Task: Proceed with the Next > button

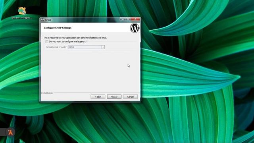Action: pyautogui.click(x=114, y=97)
